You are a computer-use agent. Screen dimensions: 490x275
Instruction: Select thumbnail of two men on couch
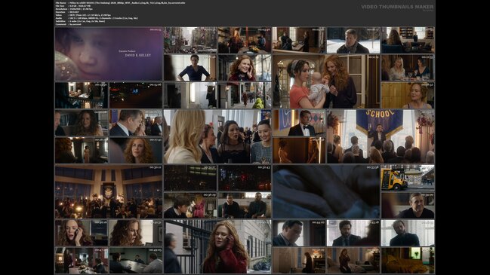pos(245,205)
